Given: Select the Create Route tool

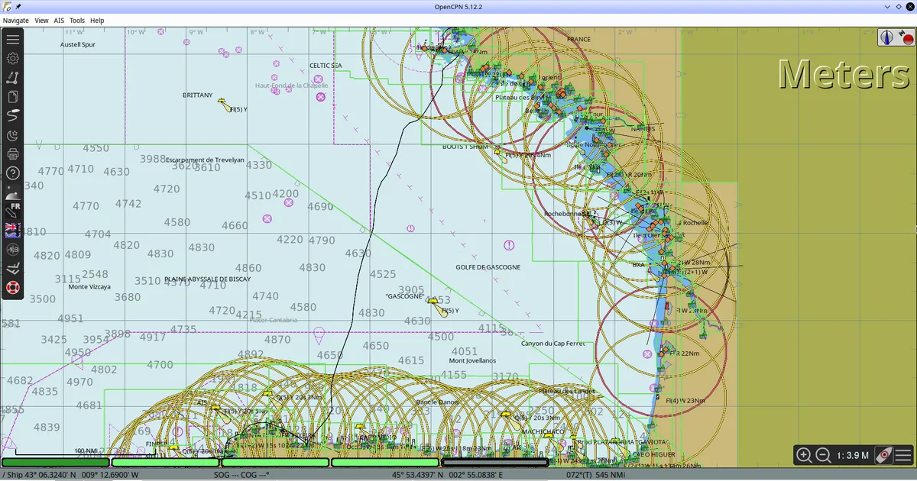Looking at the screenshot, I should coord(13,77).
